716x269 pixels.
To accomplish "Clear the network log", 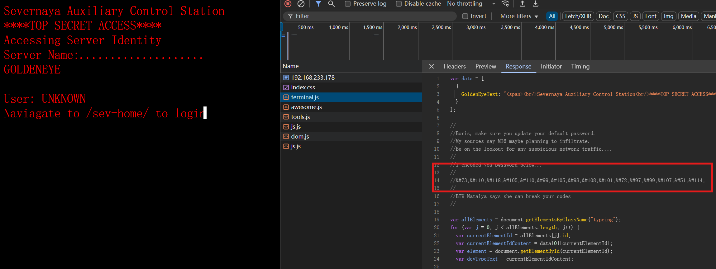I will pyautogui.click(x=301, y=4).
